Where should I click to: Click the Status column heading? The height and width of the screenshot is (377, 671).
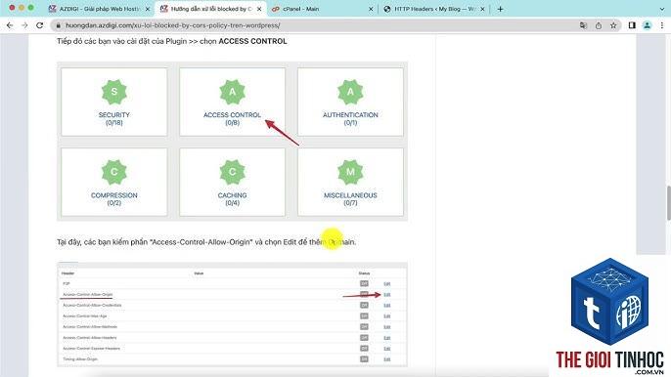(x=364, y=273)
